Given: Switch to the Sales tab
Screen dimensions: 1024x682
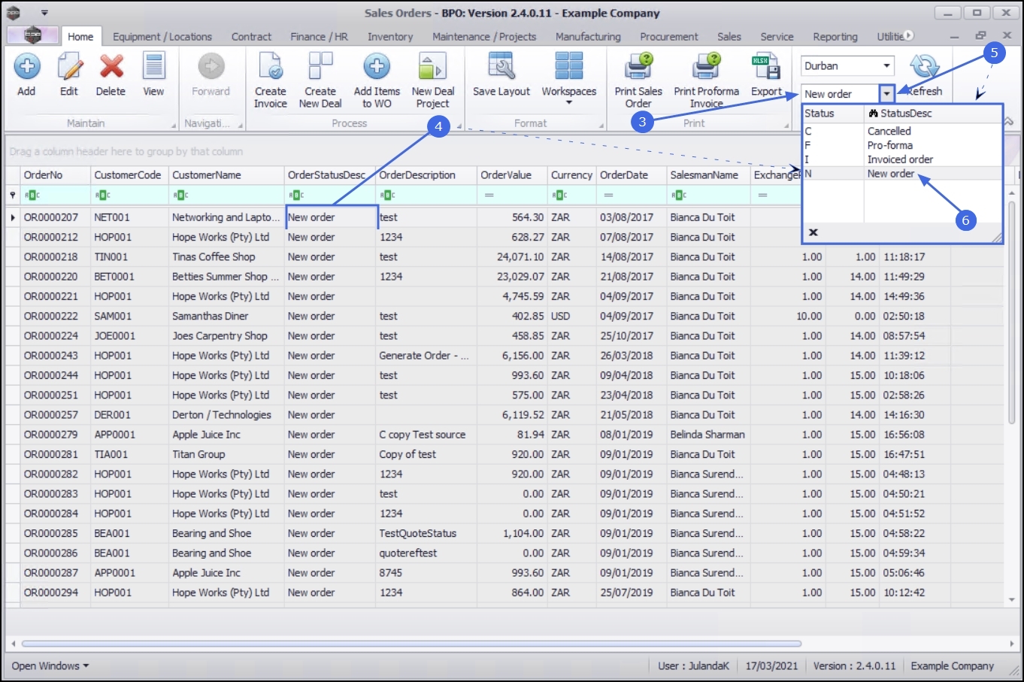Looking at the screenshot, I should pos(729,36).
